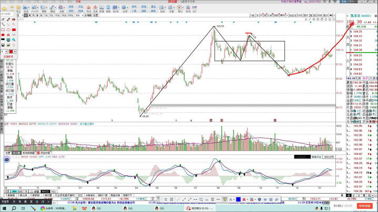Select the red outline rectangle drawing tool
378x212 pixels.
(x=3, y=30)
